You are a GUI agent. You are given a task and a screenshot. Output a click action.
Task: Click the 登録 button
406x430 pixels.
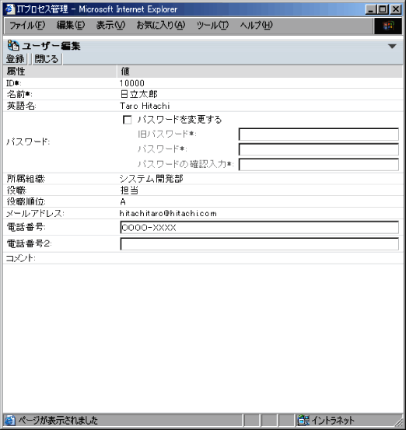[x=16, y=59]
